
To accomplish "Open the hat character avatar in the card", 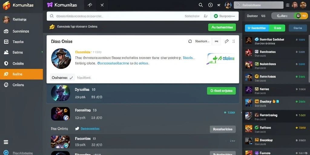I will tap(61, 58).
